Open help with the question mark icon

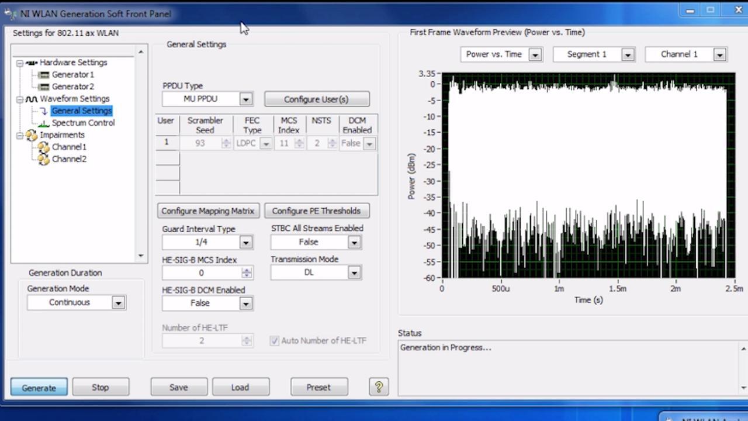pos(379,387)
